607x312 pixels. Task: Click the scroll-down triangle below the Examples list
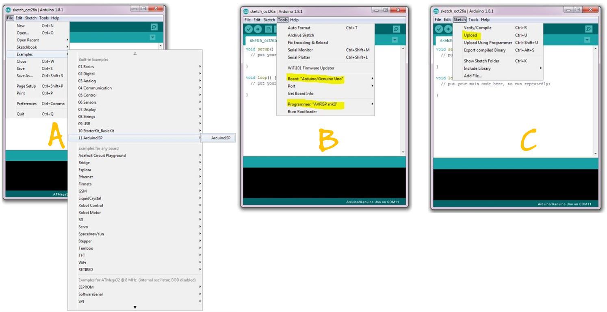[134, 308]
